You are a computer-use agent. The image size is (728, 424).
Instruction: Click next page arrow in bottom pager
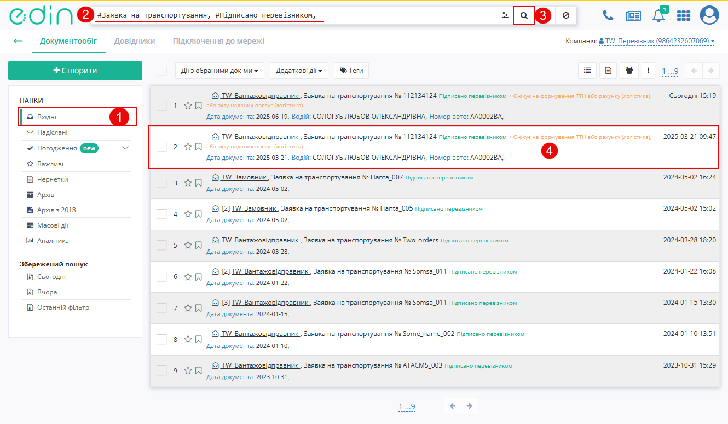click(470, 406)
